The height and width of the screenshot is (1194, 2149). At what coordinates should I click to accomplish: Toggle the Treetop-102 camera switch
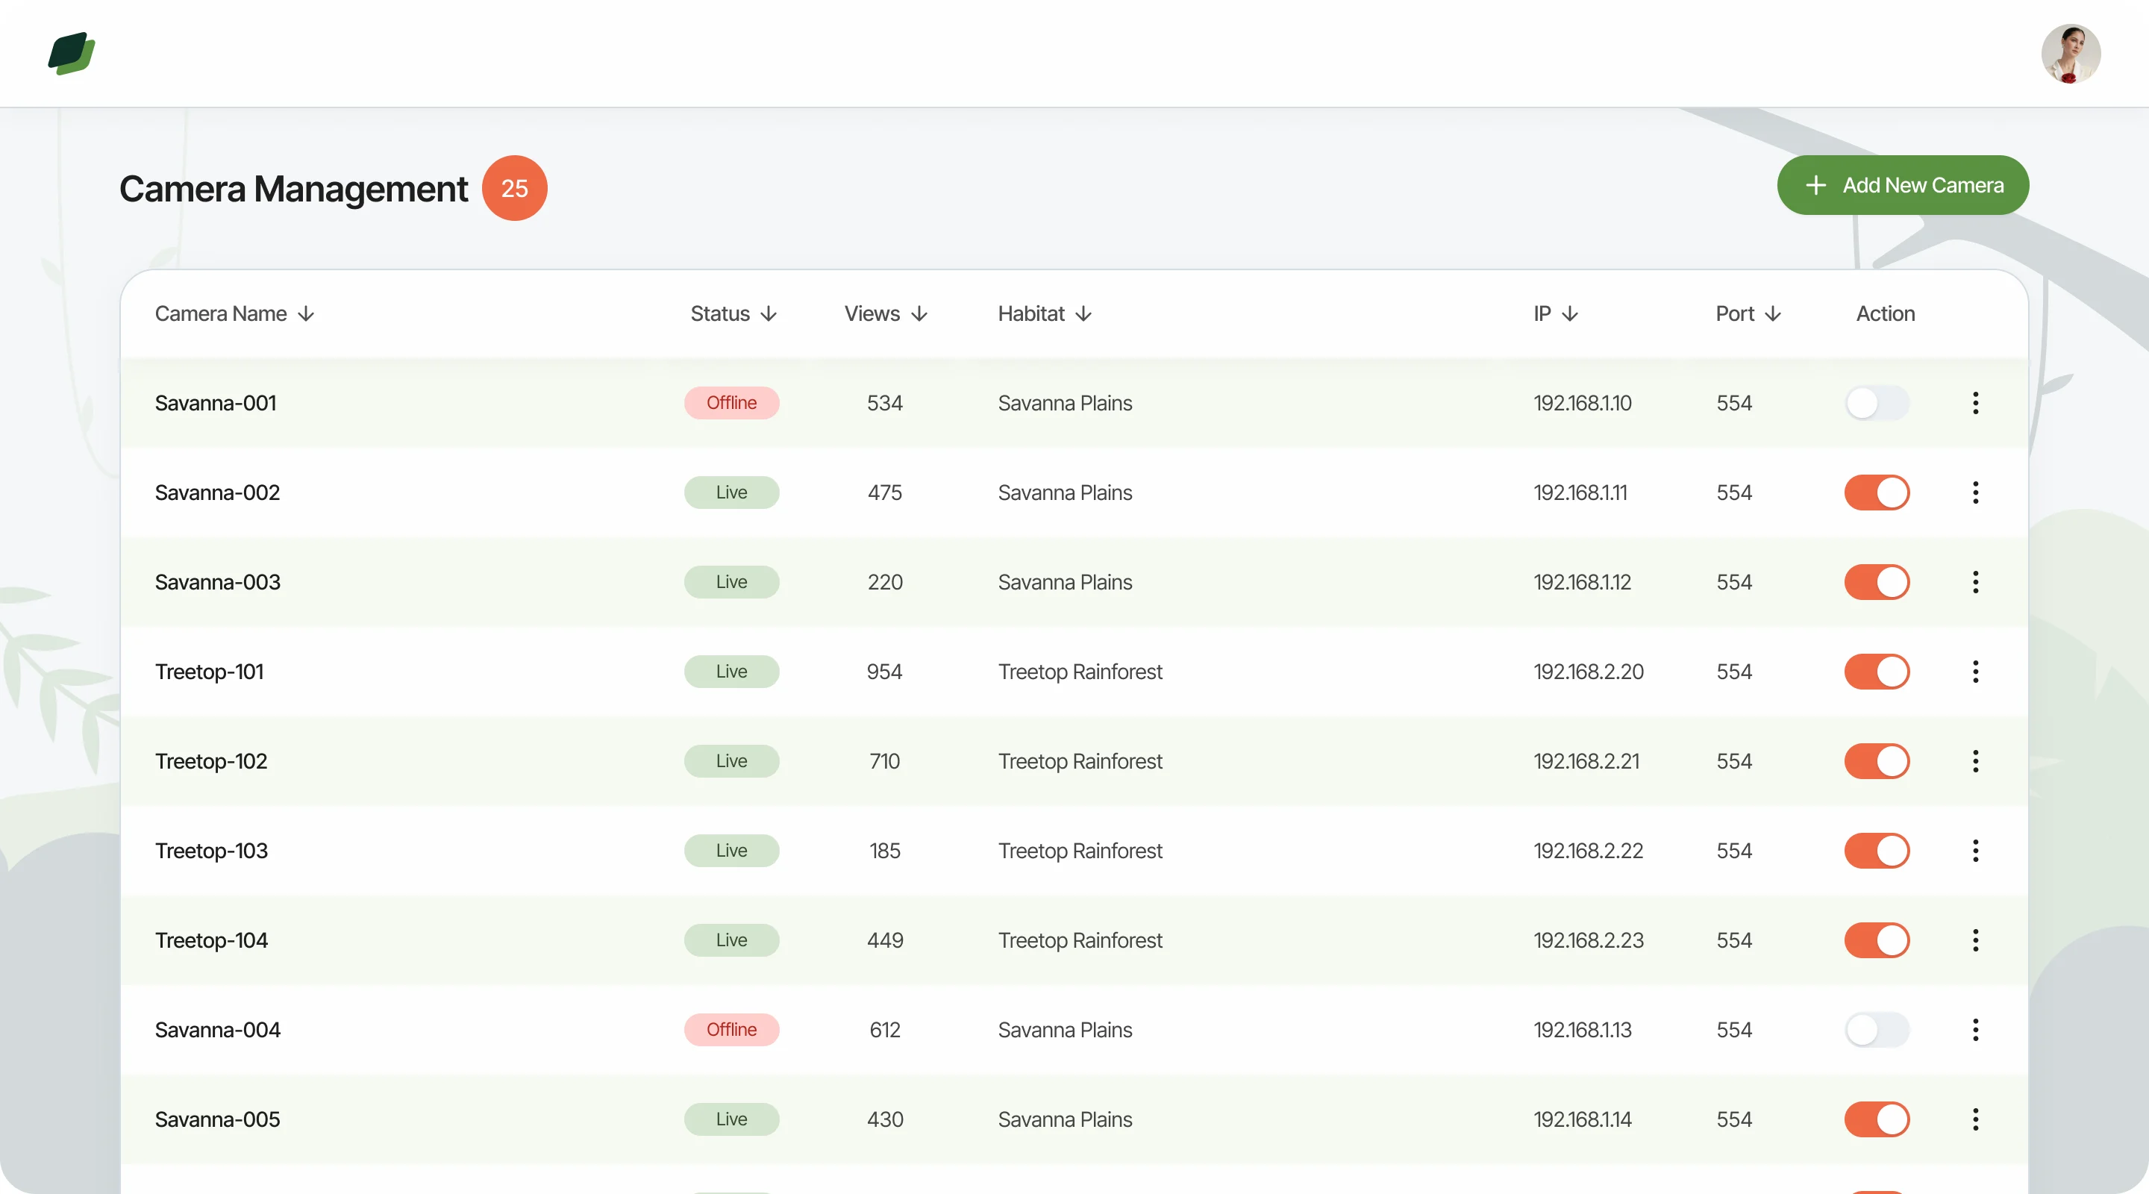(x=1877, y=761)
